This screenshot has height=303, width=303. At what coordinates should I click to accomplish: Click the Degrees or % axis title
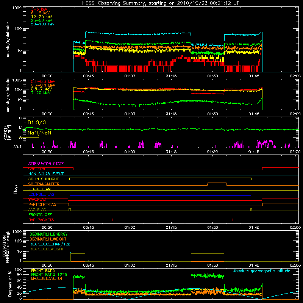pyautogui.click(x=10, y=284)
